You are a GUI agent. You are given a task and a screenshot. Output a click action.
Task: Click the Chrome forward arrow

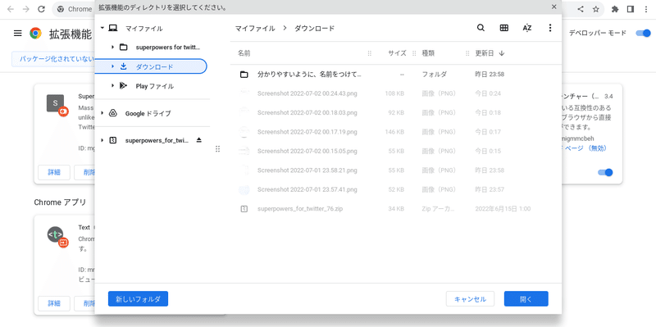tap(26, 9)
